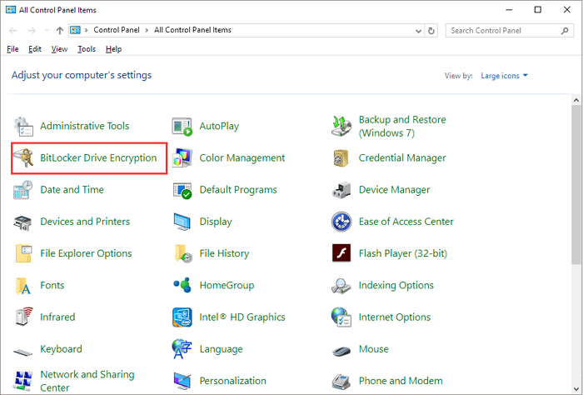The image size is (583, 395).
Task: Open the Credential Manager icon
Action: [x=341, y=158]
